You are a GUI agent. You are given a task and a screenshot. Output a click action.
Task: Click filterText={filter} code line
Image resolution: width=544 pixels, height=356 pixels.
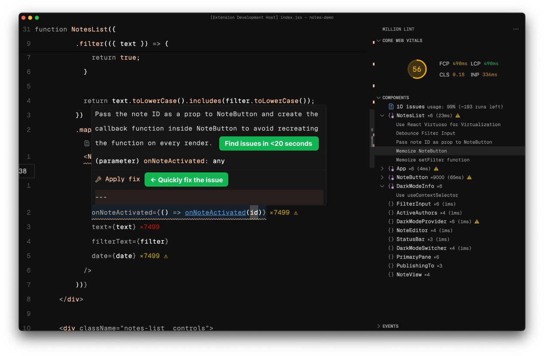pyautogui.click(x=130, y=241)
